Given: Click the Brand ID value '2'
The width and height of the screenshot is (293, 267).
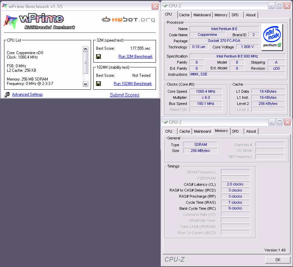Looking at the screenshot, I should point(253,35).
